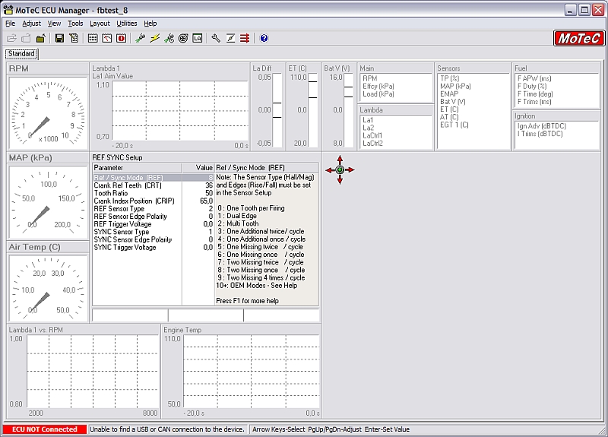Click the fuel injector toolbar icon
The image size is (608, 437).
141,39
